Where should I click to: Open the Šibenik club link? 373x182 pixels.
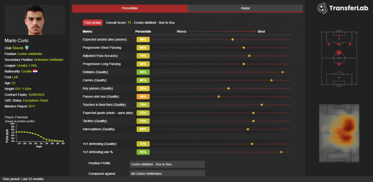[18, 48]
